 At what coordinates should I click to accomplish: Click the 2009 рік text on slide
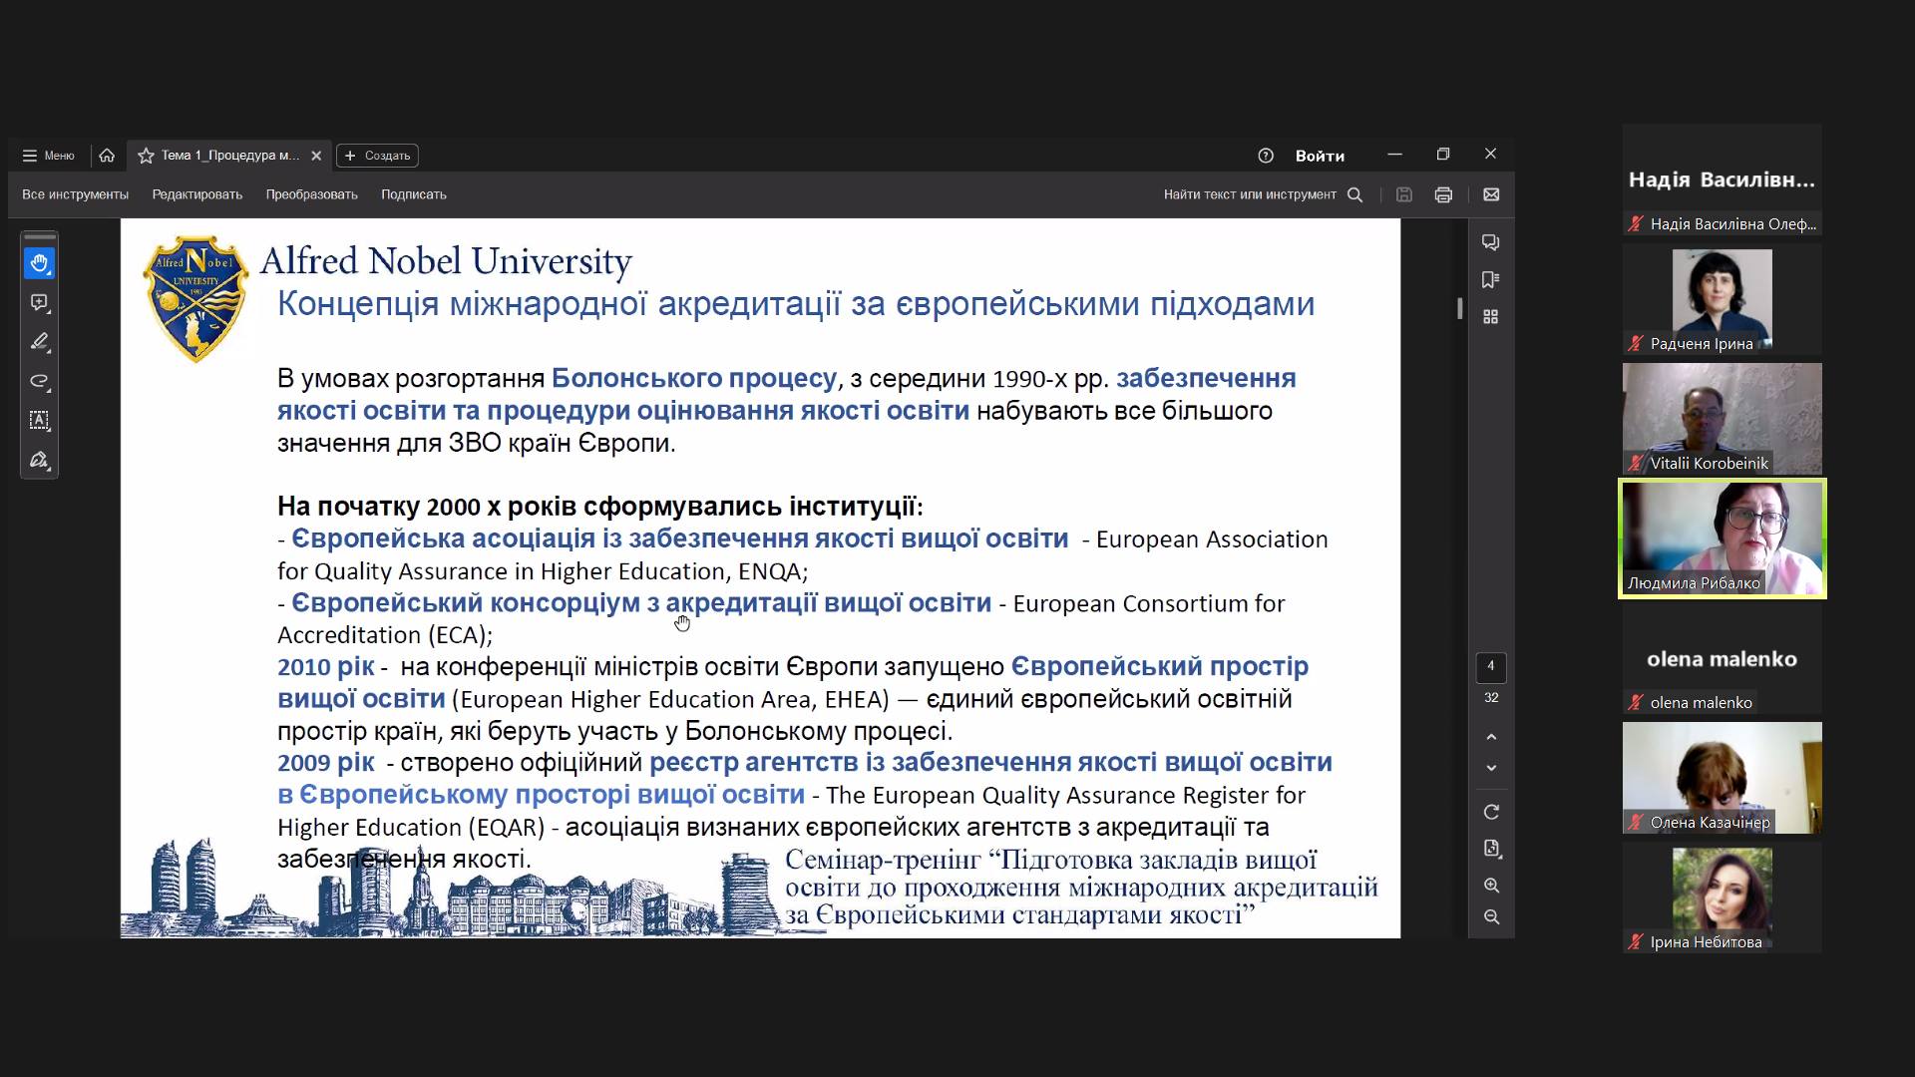tap(326, 763)
